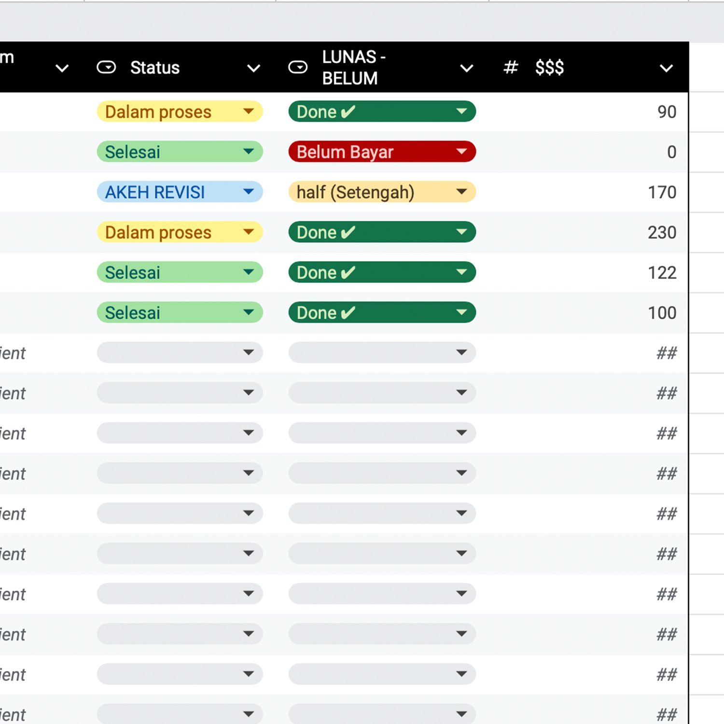Screen dimensions: 724x724
Task: Open the first empty LUNAS - BELUM chip
Action: pos(382,353)
